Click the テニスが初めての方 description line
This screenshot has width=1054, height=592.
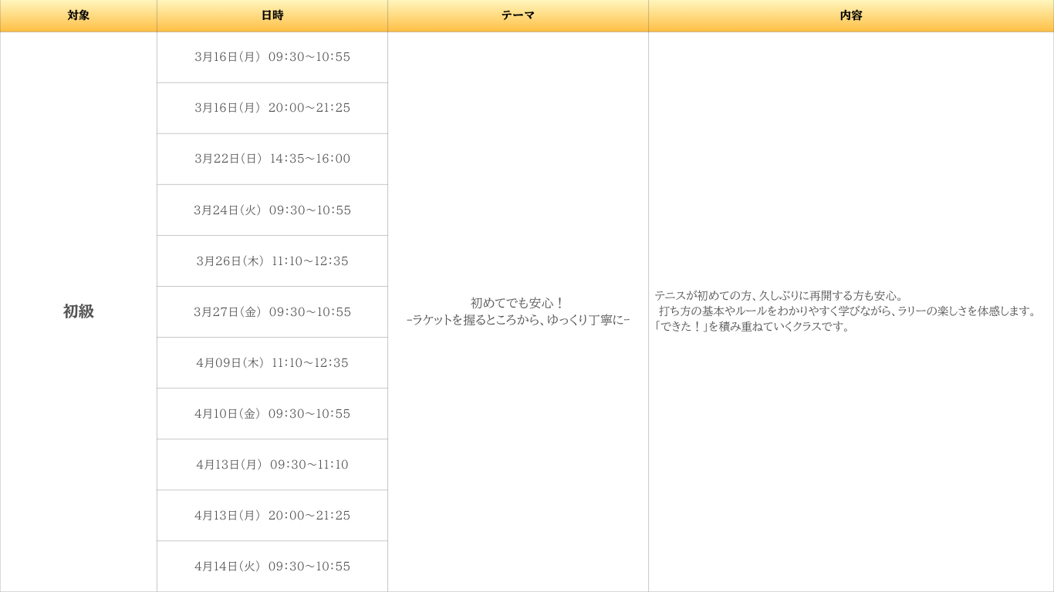(x=779, y=296)
